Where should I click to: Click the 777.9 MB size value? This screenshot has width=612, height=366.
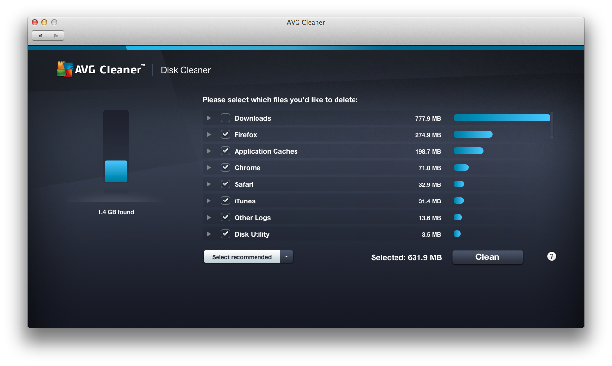click(x=428, y=119)
